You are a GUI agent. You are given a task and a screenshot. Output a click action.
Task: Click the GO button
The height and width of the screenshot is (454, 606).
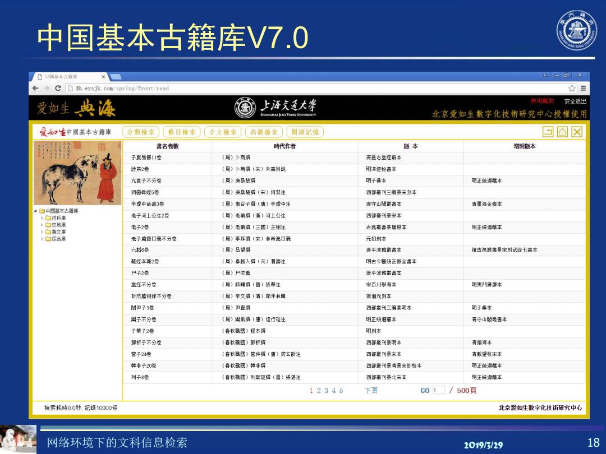tap(425, 391)
